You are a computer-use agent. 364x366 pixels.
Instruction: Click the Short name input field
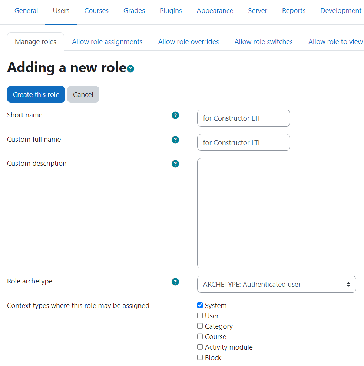pyautogui.click(x=244, y=118)
